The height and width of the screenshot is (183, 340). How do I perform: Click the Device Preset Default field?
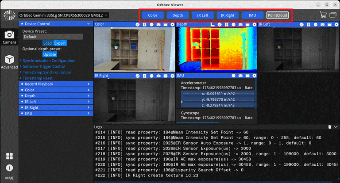(x=53, y=37)
